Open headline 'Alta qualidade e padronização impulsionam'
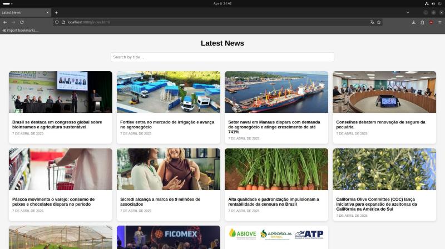This screenshot has height=249, width=445. click(x=274, y=202)
